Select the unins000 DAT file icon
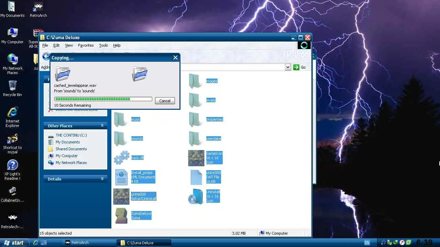This screenshot has width=440, height=247. tap(196, 177)
